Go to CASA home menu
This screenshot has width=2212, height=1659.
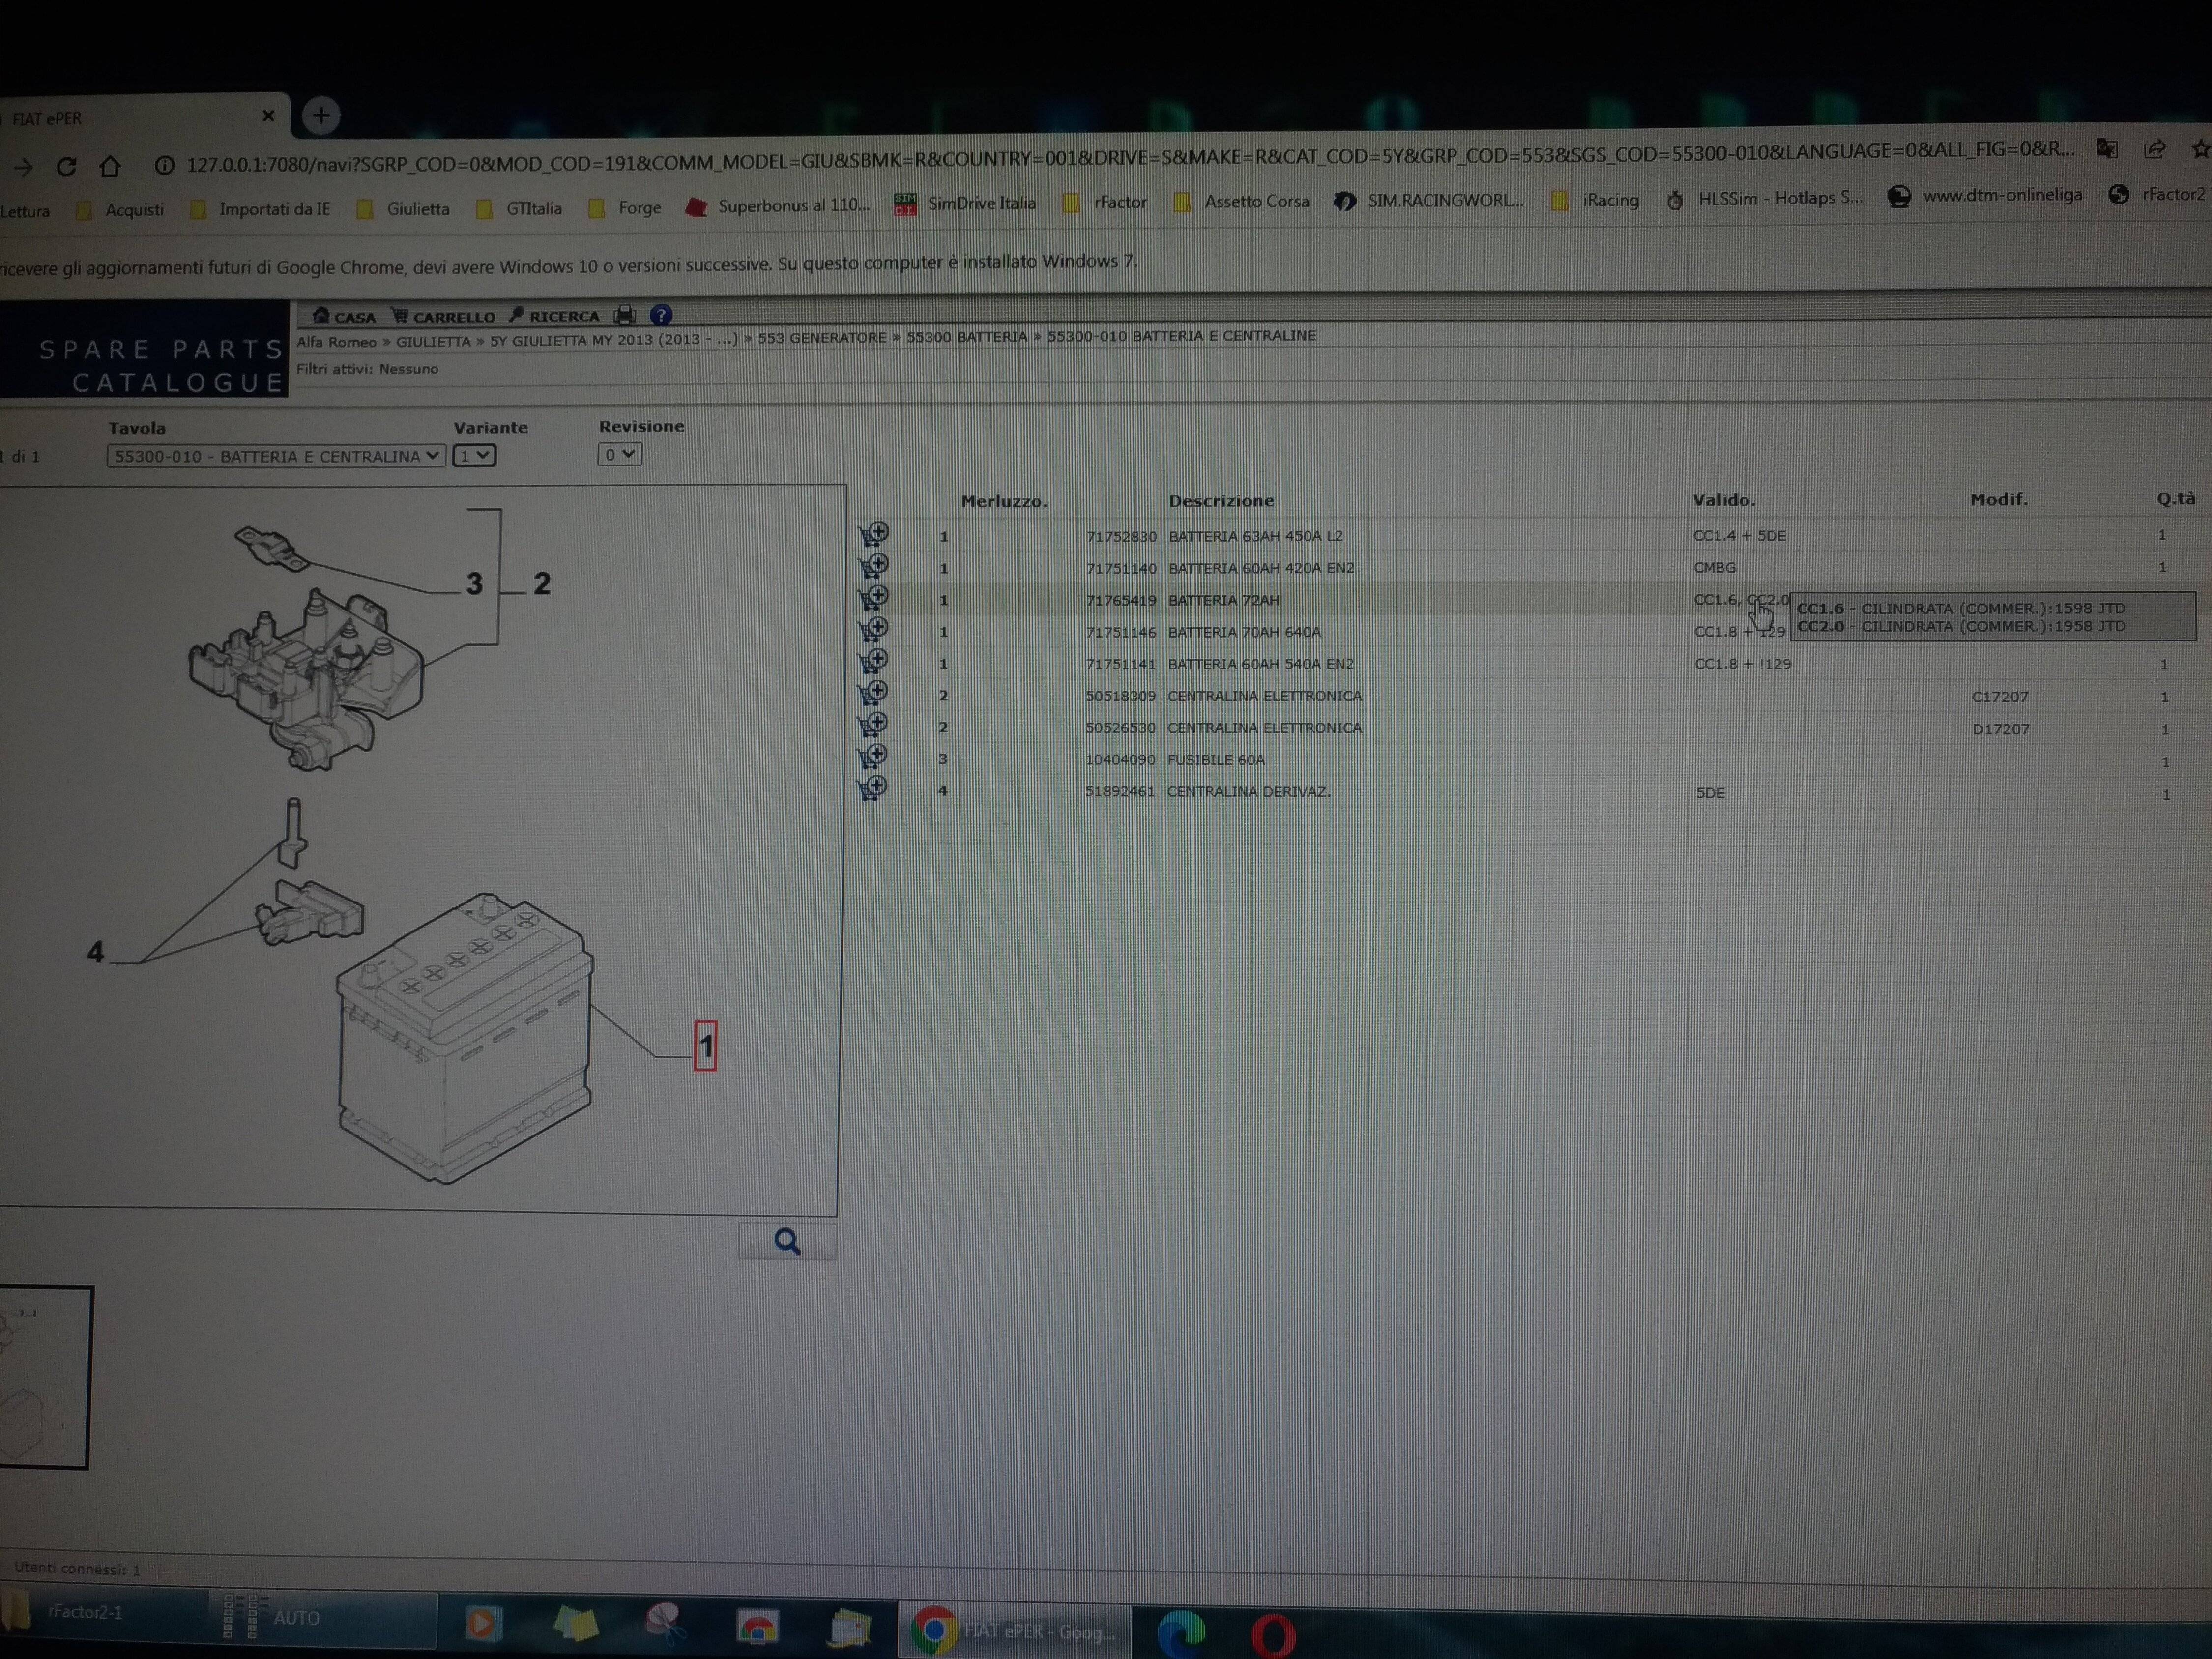pyautogui.click(x=344, y=317)
